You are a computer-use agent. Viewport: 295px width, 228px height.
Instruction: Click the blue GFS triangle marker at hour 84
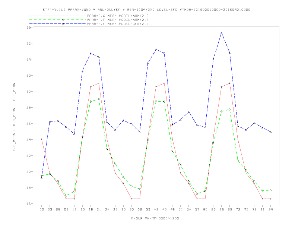tap(270, 132)
